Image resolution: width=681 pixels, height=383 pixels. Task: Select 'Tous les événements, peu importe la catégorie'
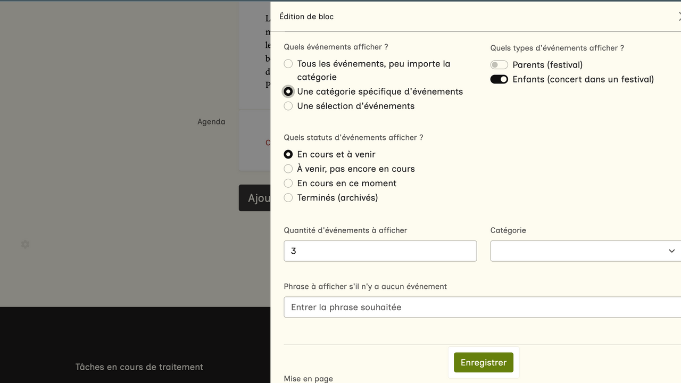click(288, 64)
